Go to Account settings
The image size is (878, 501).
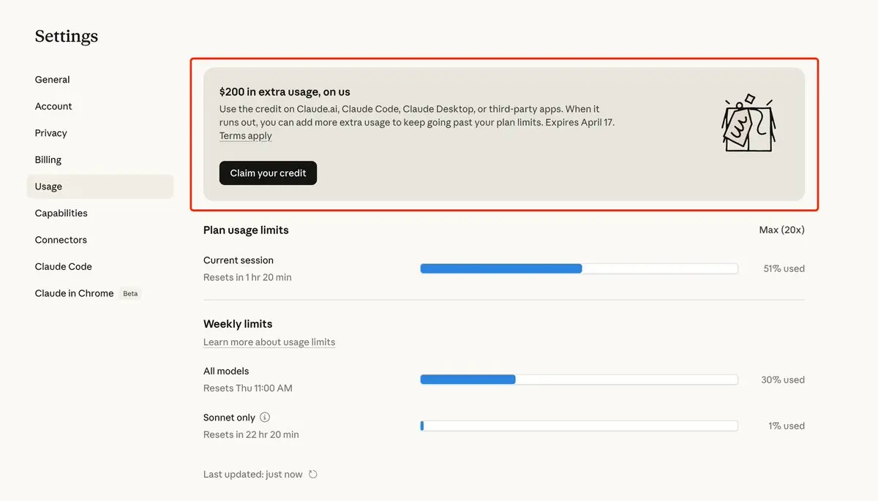(53, 106)
